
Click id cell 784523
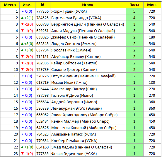coord(42,134)
